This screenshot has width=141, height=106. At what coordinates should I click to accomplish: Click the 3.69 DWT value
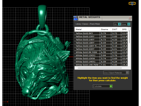115,59
